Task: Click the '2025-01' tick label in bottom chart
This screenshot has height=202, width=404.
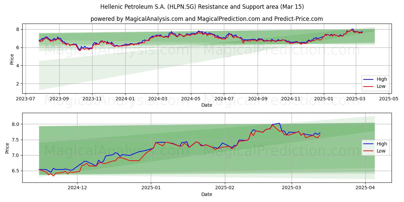Action: point(151,188)
